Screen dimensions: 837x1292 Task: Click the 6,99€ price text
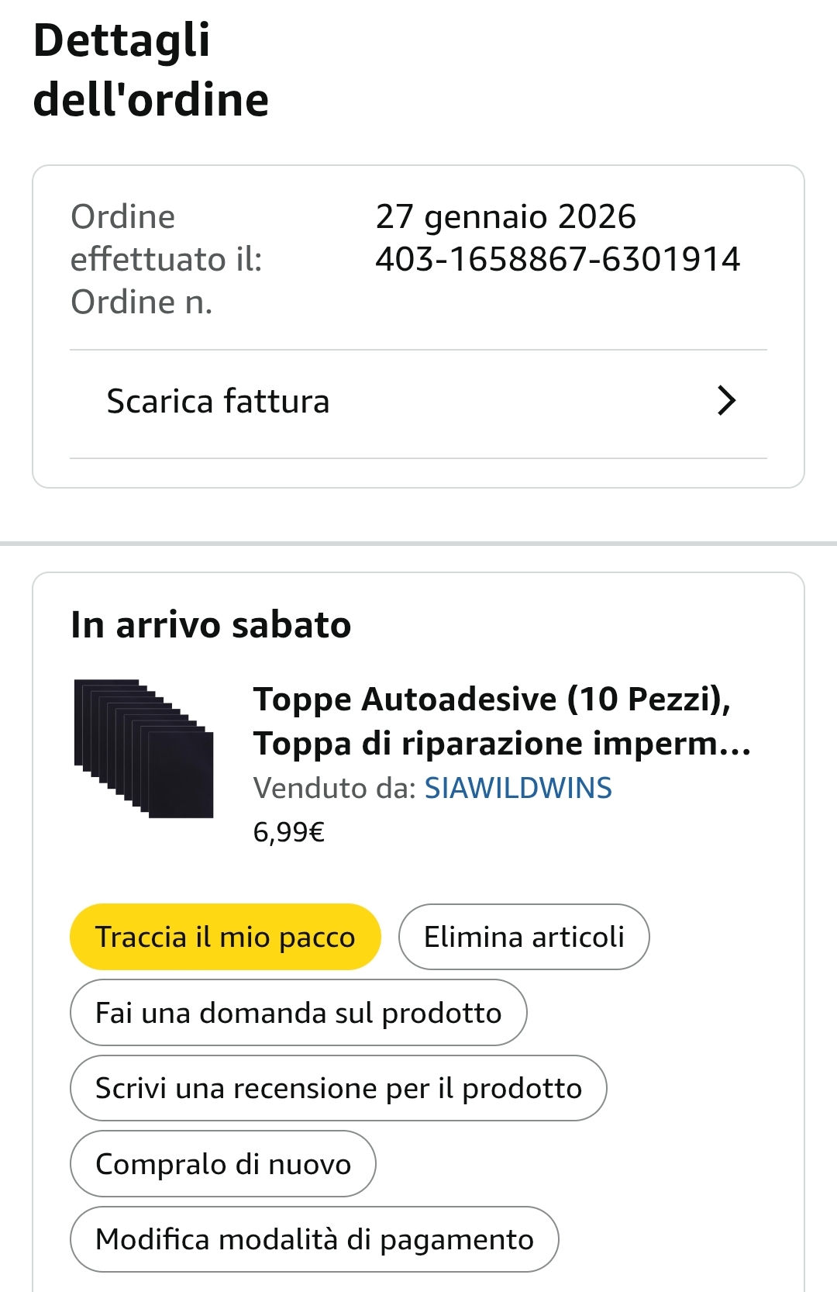click(x=288, y=832)
